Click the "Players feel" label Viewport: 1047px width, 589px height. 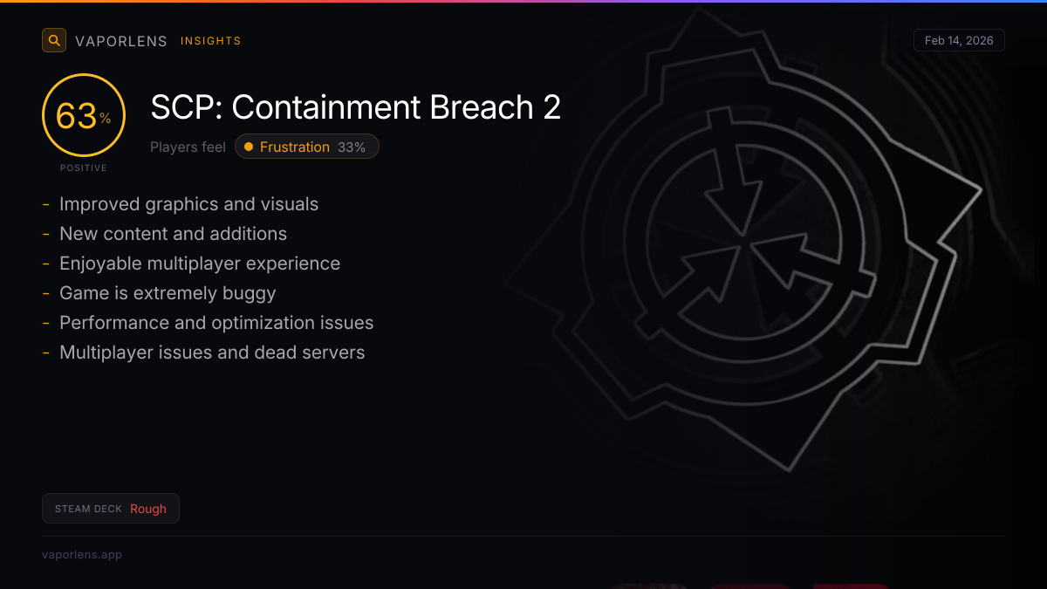[x=188, y=147]
